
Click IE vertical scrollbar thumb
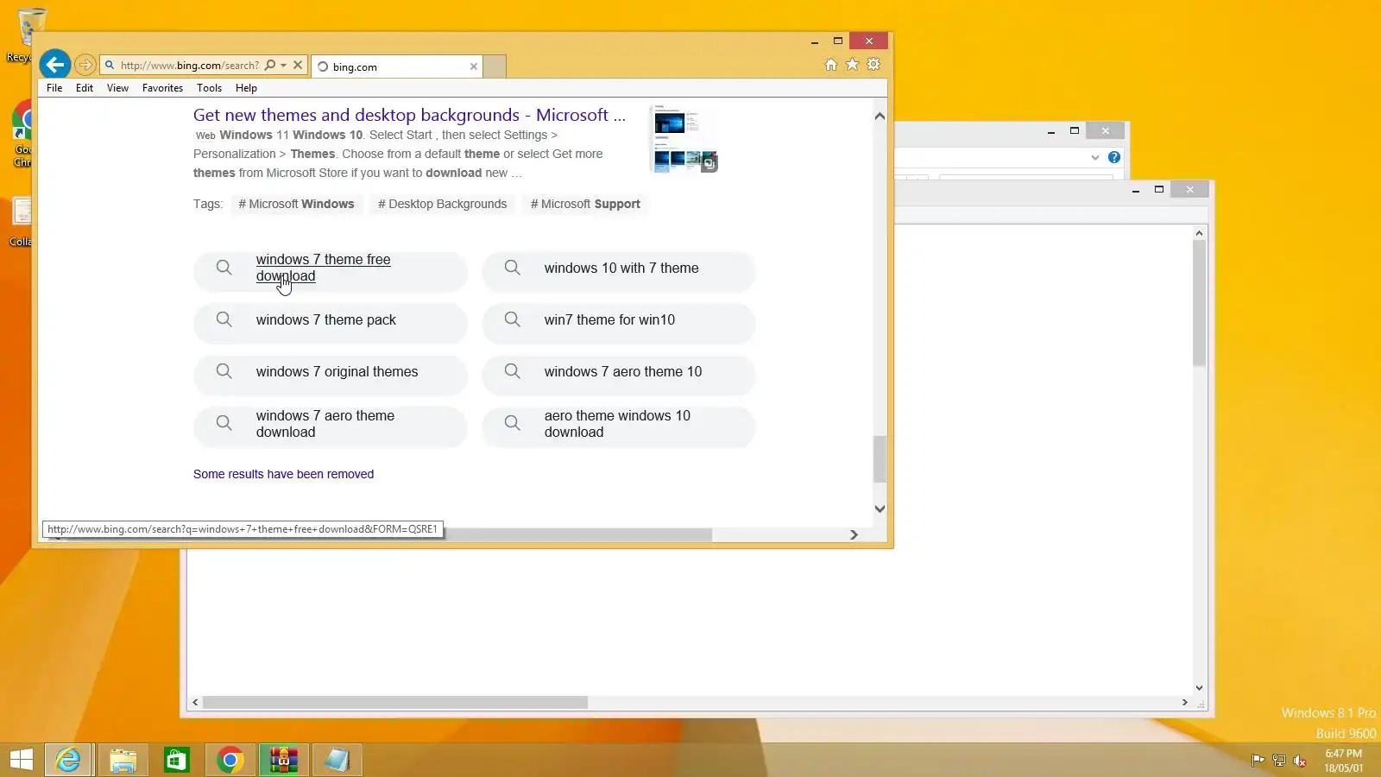(880, 459)
